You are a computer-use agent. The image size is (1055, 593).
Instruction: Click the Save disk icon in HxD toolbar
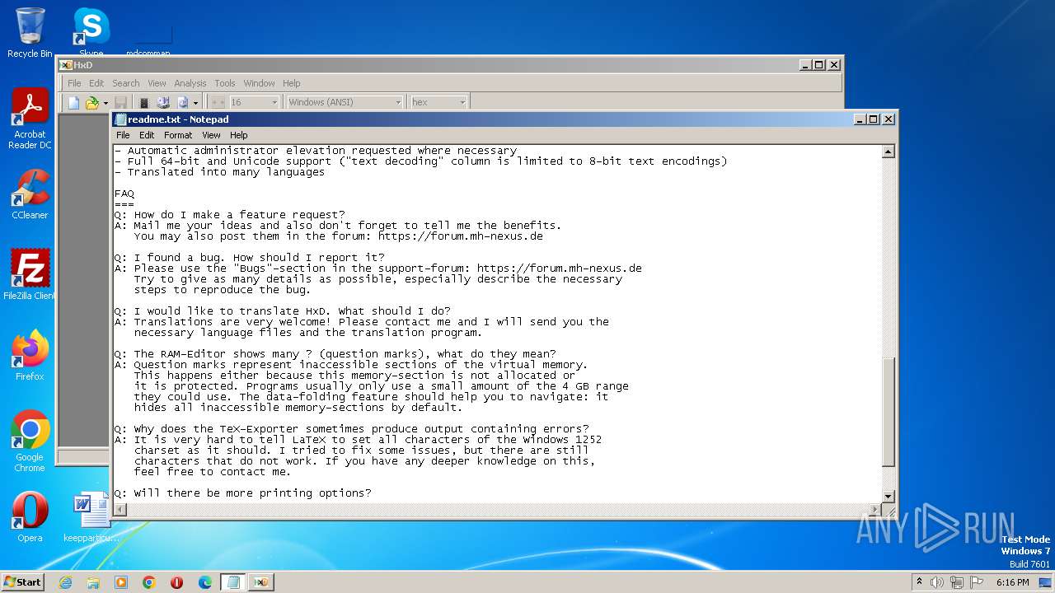click(x=120, y=102)
